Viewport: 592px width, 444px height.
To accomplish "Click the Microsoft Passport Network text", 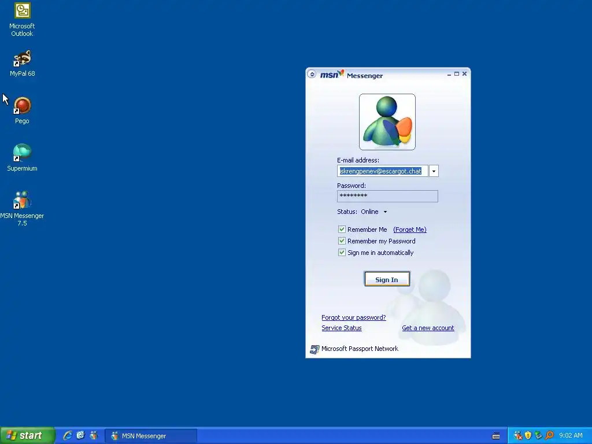I will click(360, 349).
